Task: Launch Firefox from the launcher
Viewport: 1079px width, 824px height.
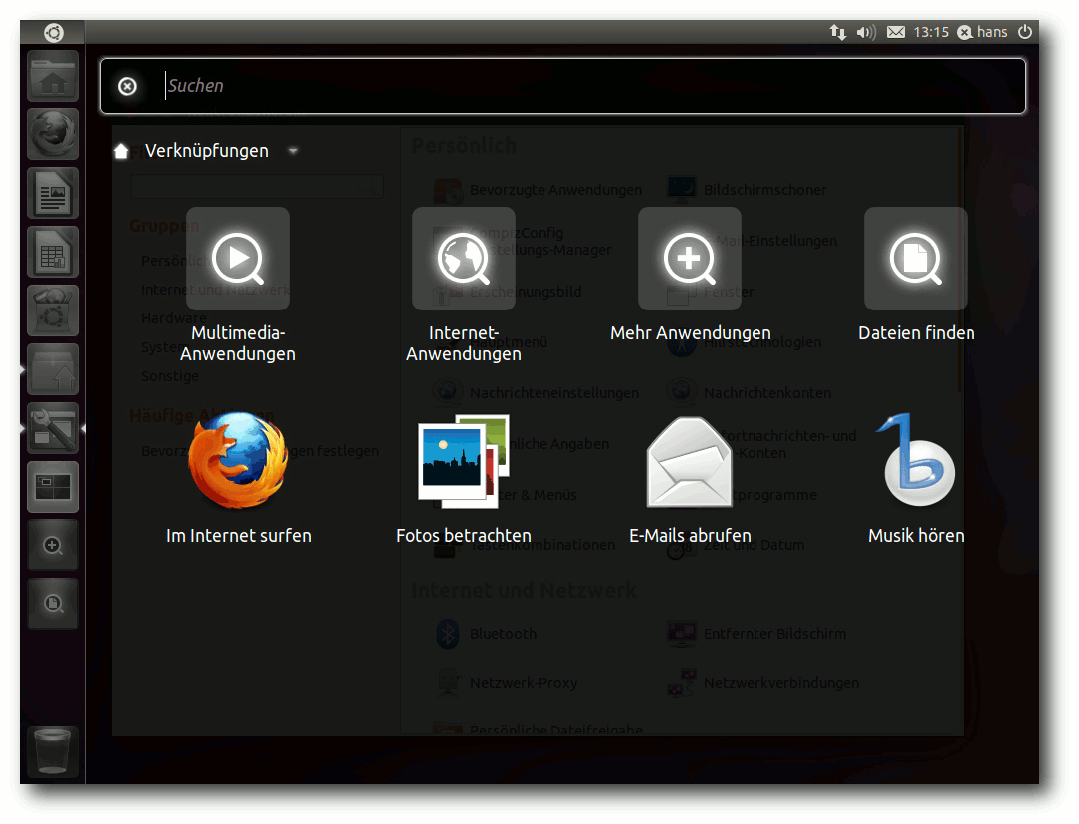Action: pyautogui.click(x=53, y=134)
